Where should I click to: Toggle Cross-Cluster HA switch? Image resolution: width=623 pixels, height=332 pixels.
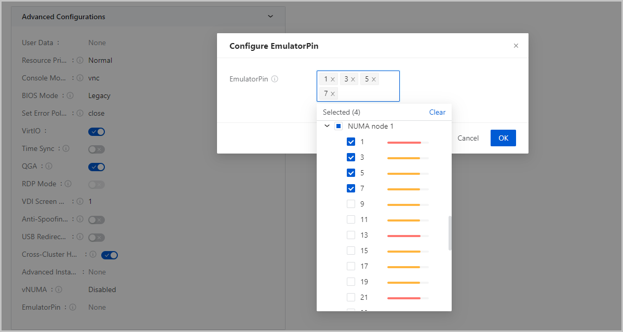[110, 255]
